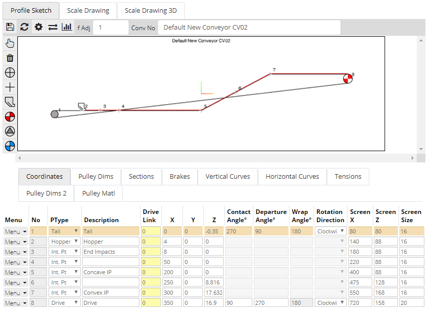
Task: Open the Vertical Curves tab
Action: click(x=228, y=177)
